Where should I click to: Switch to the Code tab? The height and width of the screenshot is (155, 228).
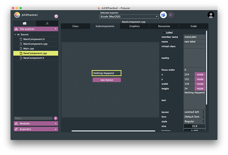pyautogui.click(x=194, y=26)
